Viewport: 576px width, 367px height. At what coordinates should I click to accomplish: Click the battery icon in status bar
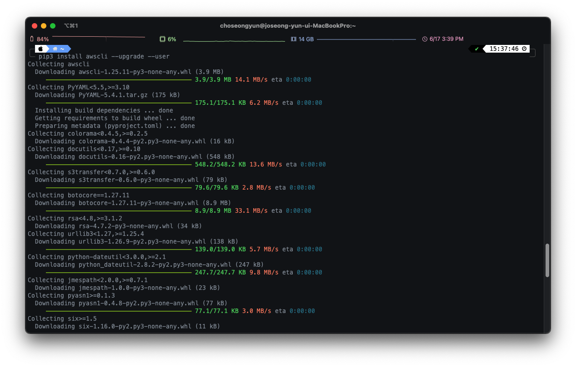point(32,39)
